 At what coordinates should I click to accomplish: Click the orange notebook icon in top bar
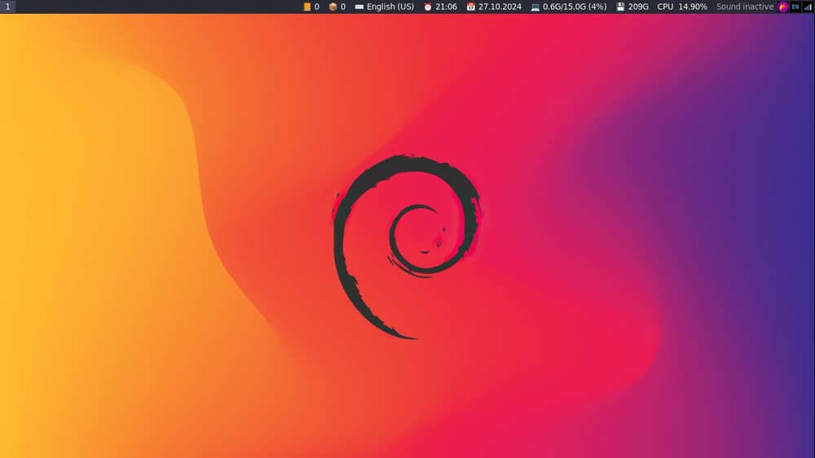click(307, 7)
